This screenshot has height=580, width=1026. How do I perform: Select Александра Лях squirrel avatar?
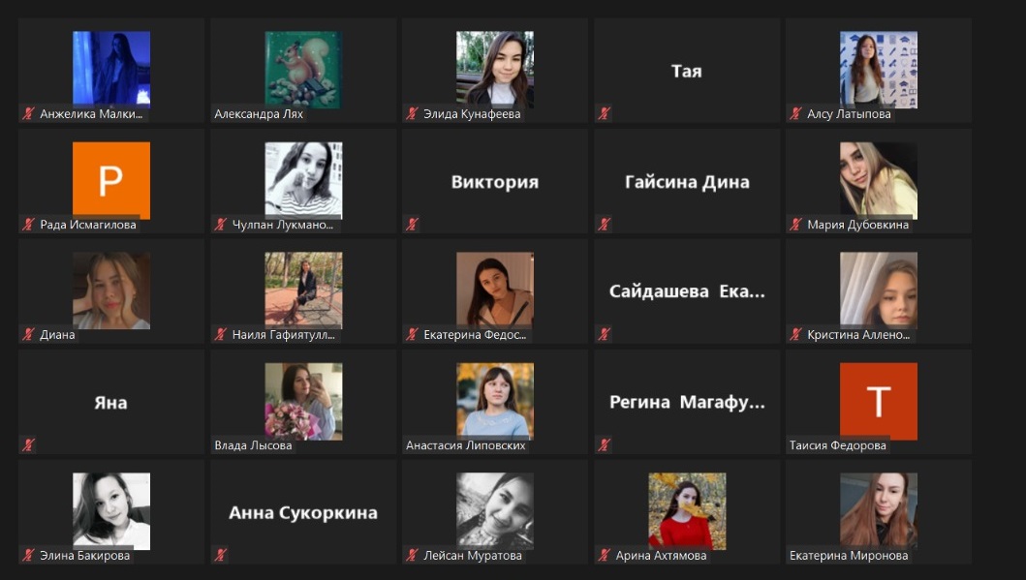[303, 70]
